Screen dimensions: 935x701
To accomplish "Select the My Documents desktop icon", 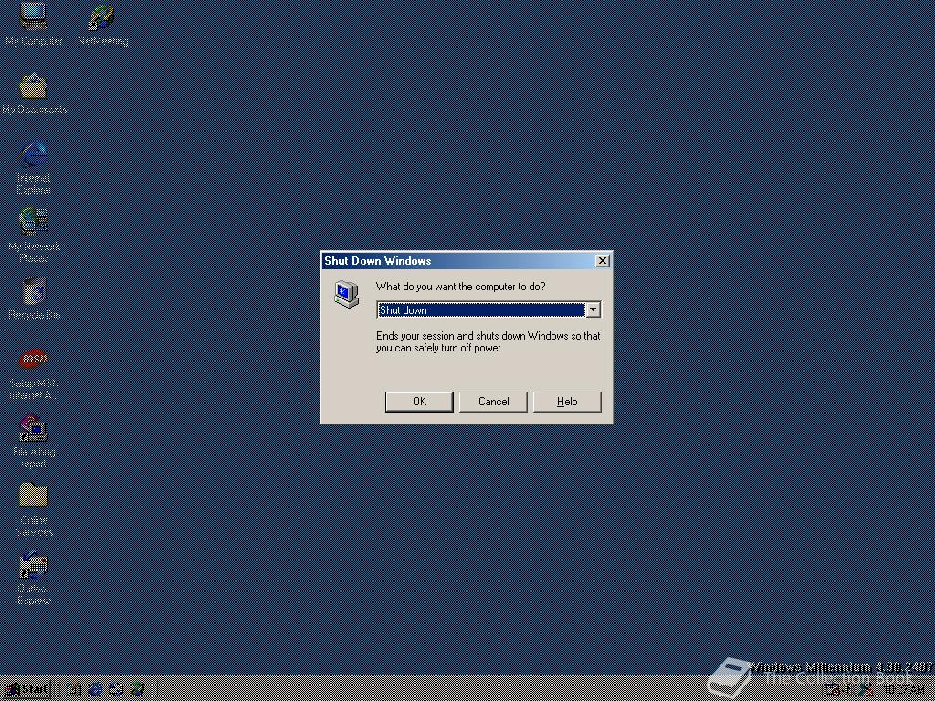I will tap(34, 94).
